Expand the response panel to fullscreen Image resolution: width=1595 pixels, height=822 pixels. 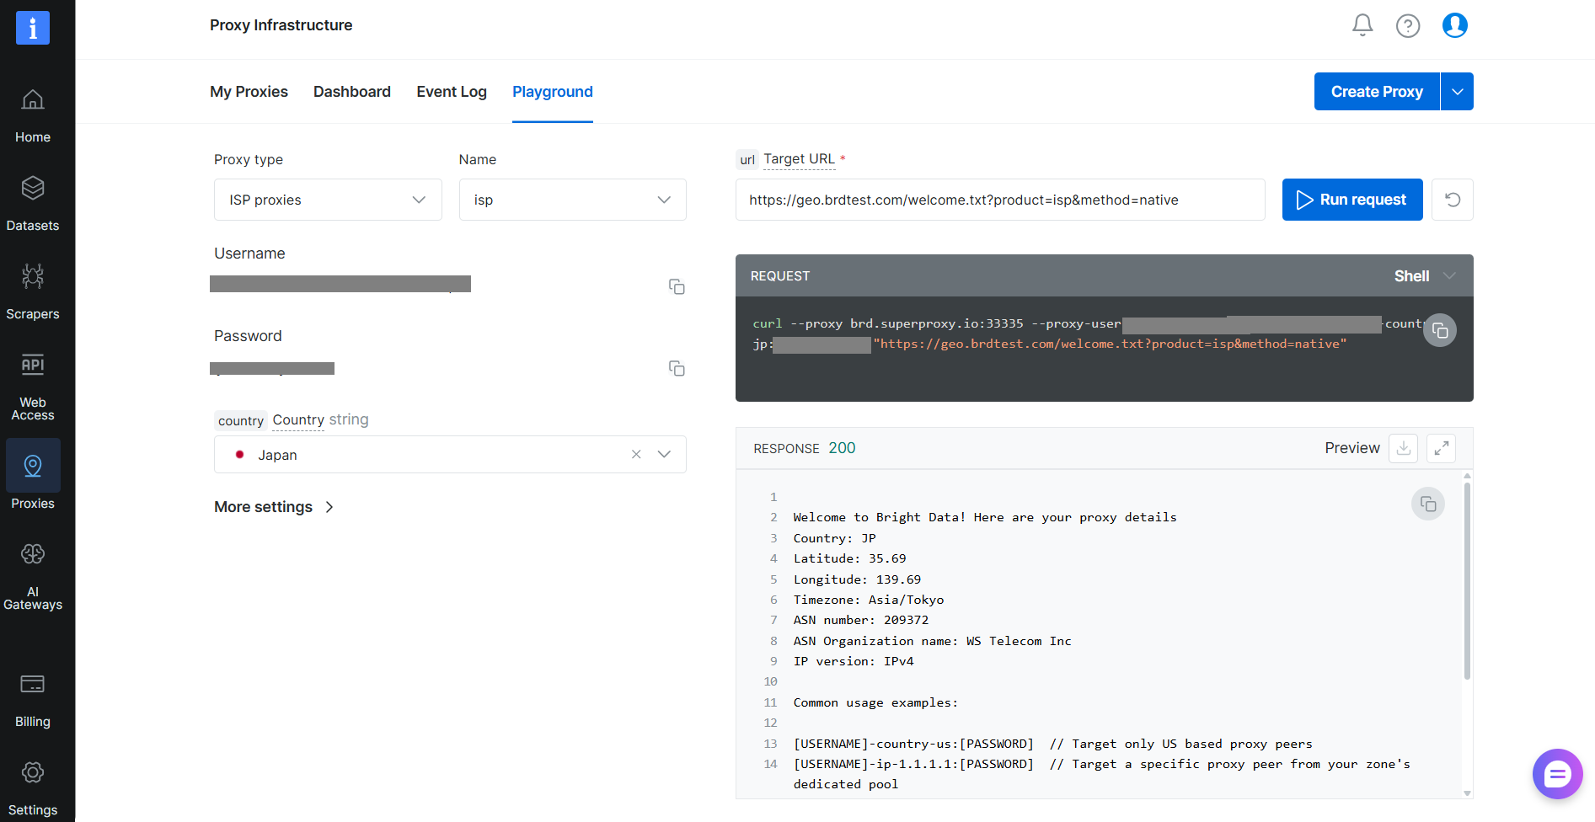pyautogui.click(x=1442, y=448)
